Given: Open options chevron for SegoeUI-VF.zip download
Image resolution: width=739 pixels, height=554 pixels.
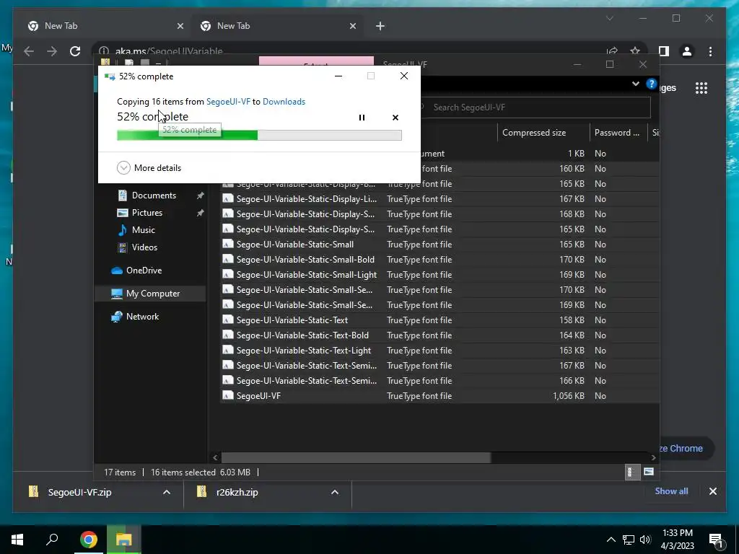Looking at the screenshot, I should [x=167, y=492].
